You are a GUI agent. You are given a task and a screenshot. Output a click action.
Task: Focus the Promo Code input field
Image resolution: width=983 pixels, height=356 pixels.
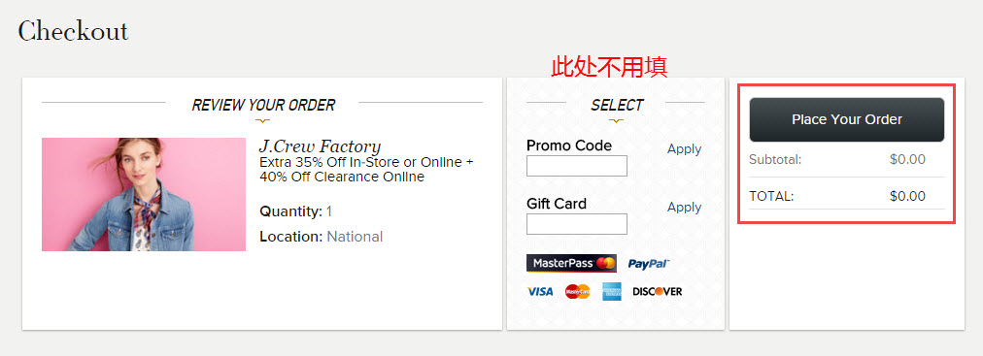pos(577,166)
